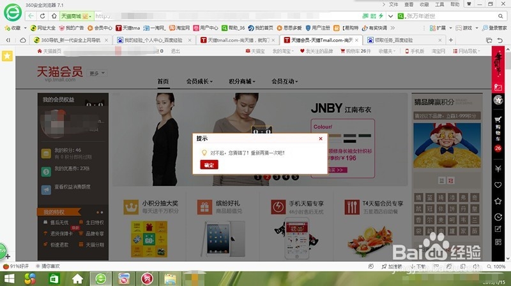511x286 pixels.
Task: Open the 帮助 menu
Action: coord(455,4)
